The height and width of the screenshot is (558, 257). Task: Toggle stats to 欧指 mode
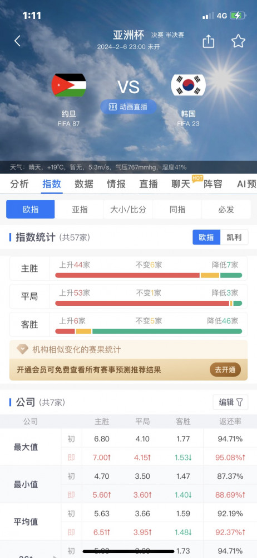[x=206, y=237]
